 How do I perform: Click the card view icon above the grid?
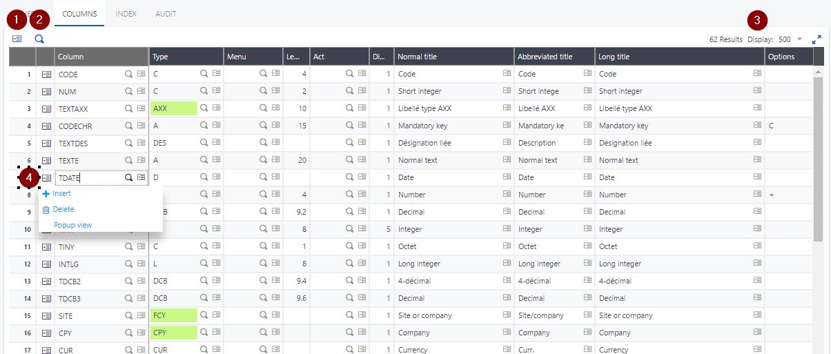tap(17, 39)
